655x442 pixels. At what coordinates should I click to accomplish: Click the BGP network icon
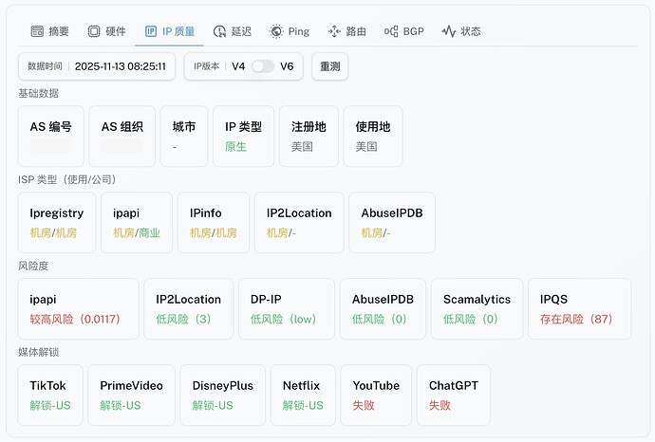point(391,31)
